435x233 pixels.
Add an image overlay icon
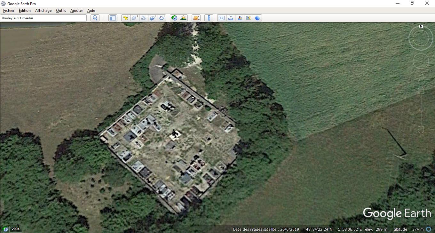153,18
